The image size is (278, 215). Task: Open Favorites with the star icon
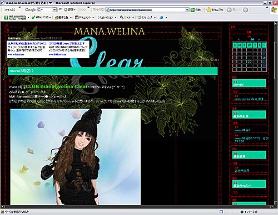215,10
